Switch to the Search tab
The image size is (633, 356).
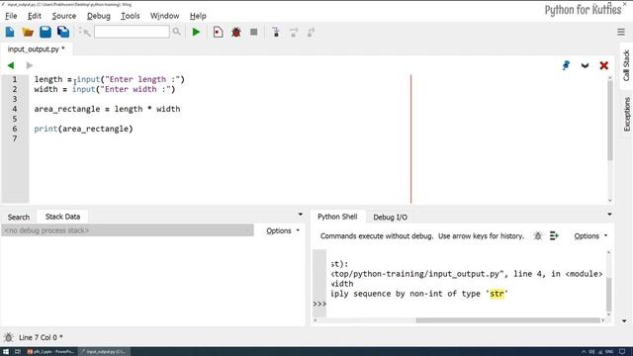[x=19, y=218]
